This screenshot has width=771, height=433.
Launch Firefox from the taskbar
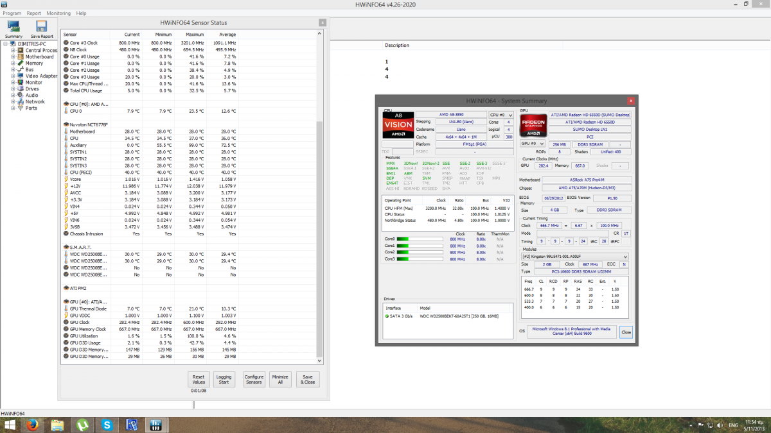(x=33, y=425)
